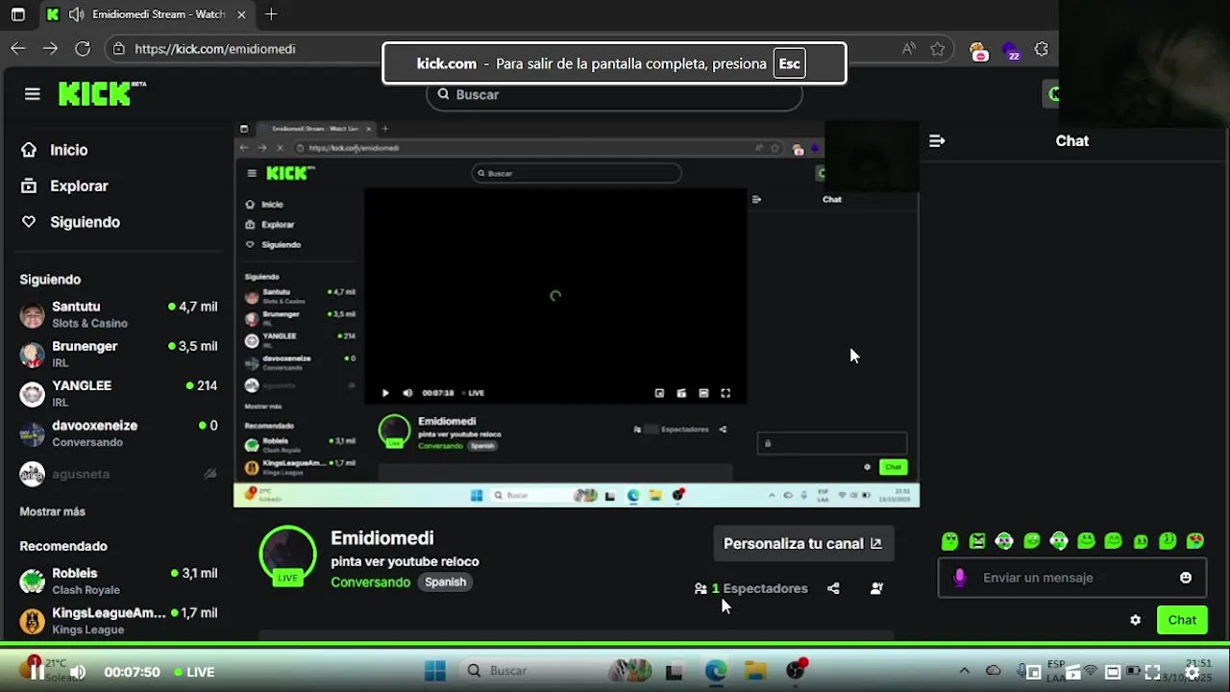Viewport: 1230px width, 692px height.
Task: Mute the stream with the player speaker icon
Action: tap(78, 673)
